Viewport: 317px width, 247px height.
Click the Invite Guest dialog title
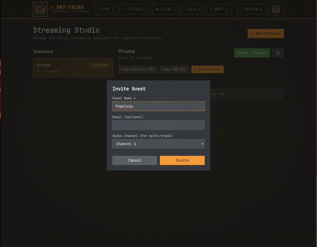pos(129,89)
